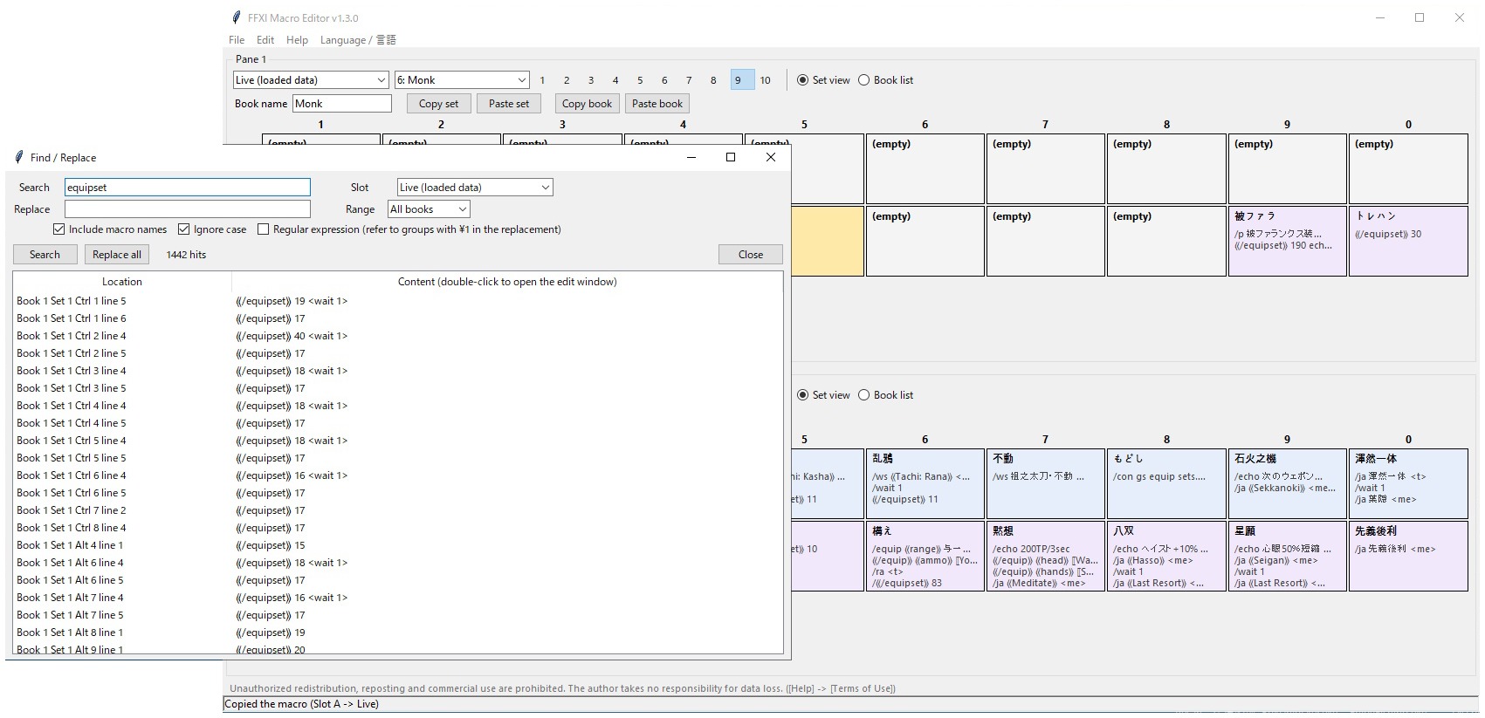Select the 黙想 macro cell

1045,557
